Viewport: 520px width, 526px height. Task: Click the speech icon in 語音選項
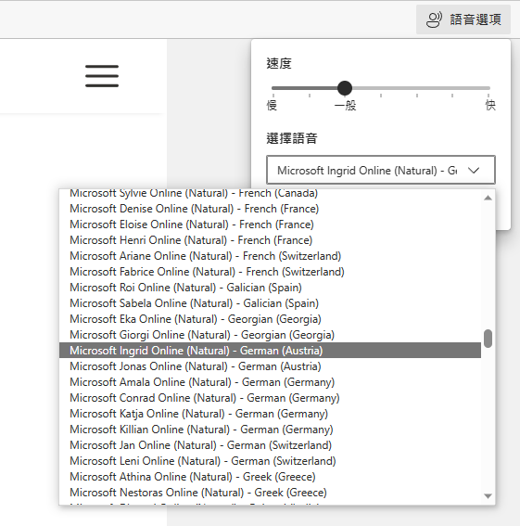tap(434, 19)
